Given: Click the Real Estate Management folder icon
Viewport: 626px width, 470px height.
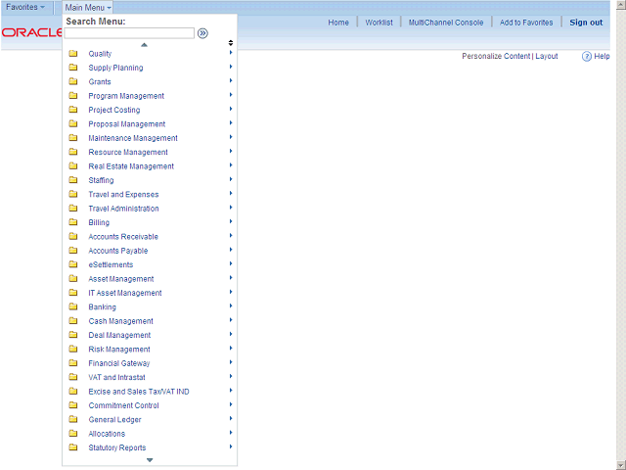Looking at the screenshot, I should click(x=73, y=165).
